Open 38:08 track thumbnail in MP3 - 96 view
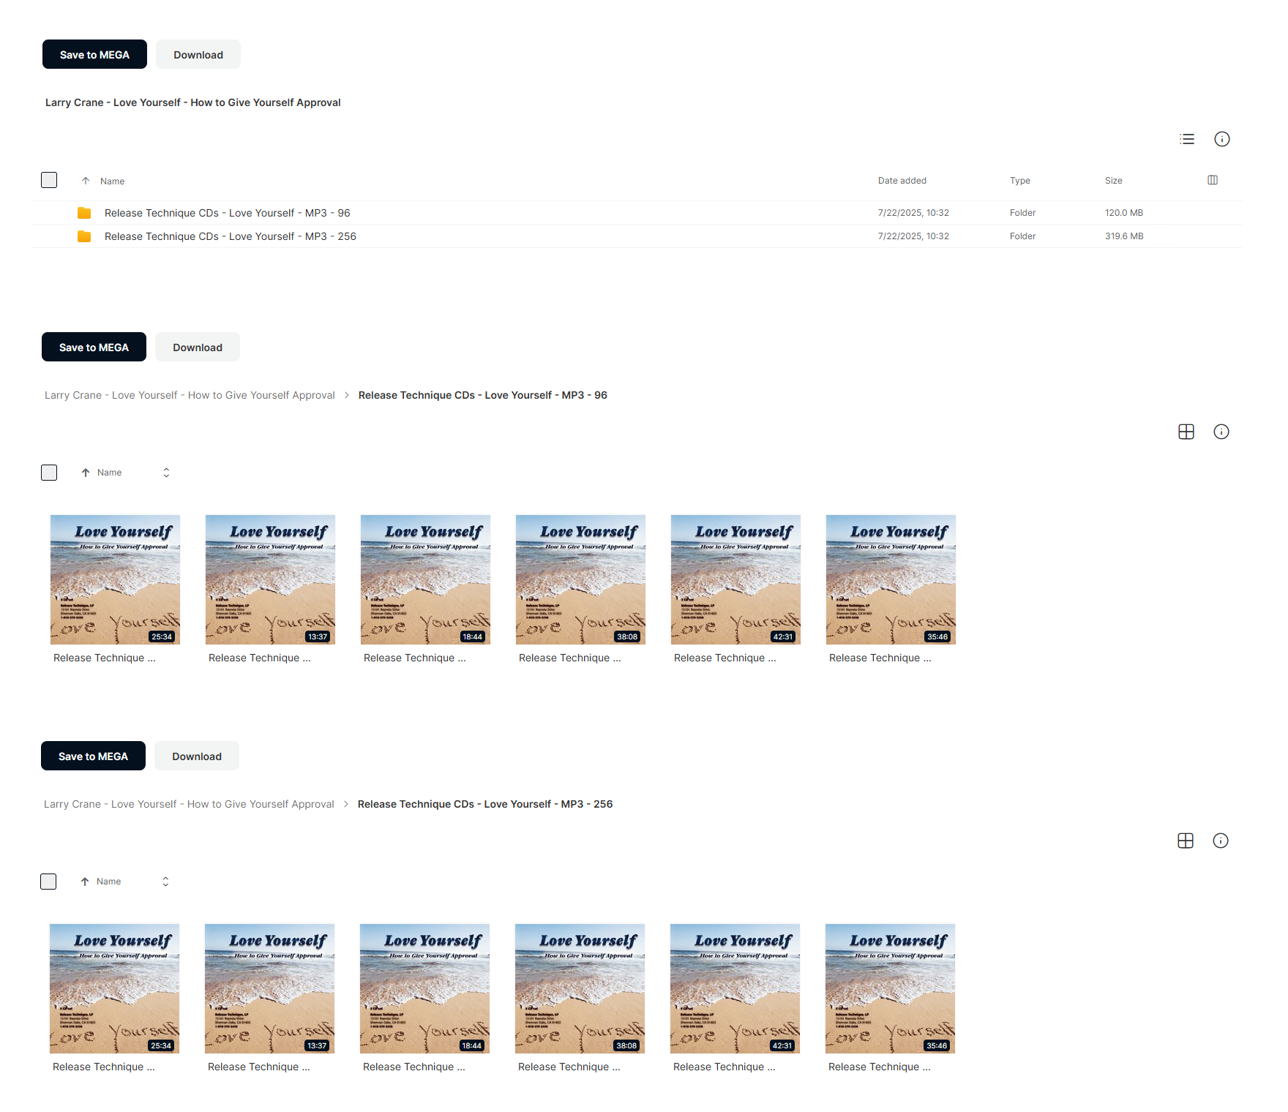Screen dimensions: 1288x1112 tap(580, 579)
